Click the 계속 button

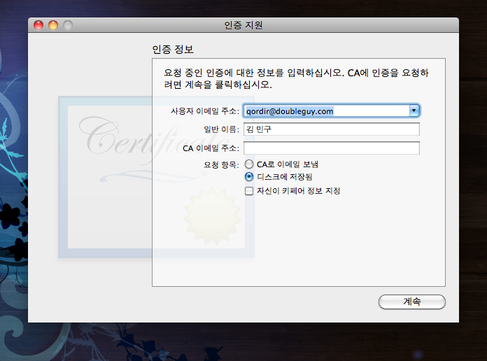(412, 302)
